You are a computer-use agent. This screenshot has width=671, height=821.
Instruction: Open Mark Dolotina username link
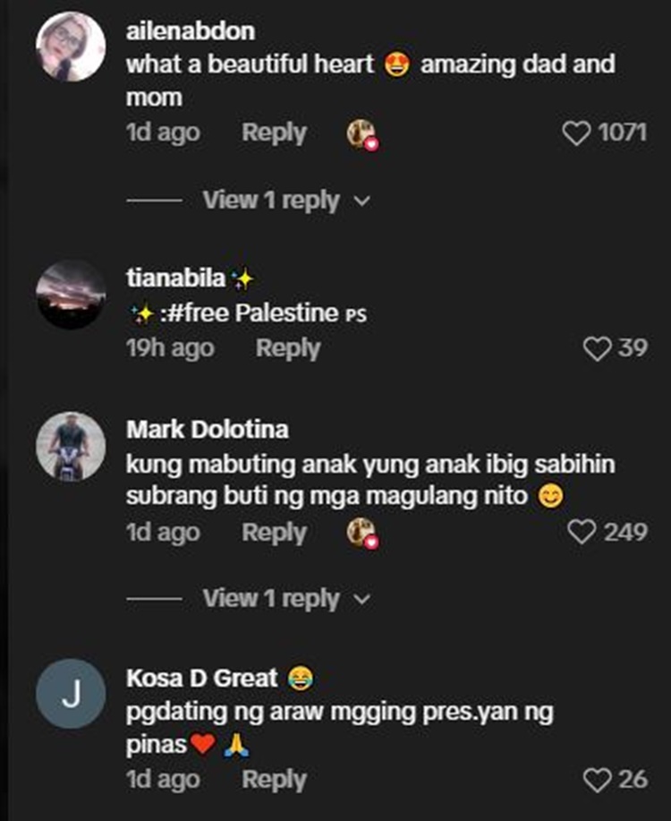[208, 430]
